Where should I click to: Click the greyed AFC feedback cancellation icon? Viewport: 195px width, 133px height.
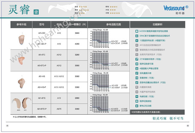pyautogui.click(x=137, y=45)
